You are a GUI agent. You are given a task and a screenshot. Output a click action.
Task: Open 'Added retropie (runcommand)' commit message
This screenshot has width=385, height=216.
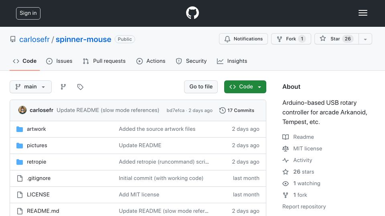click(x=164, y=162)
